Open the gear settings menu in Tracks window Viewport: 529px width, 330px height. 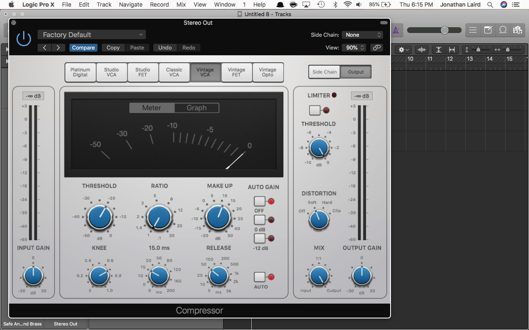tap(404, 49)
